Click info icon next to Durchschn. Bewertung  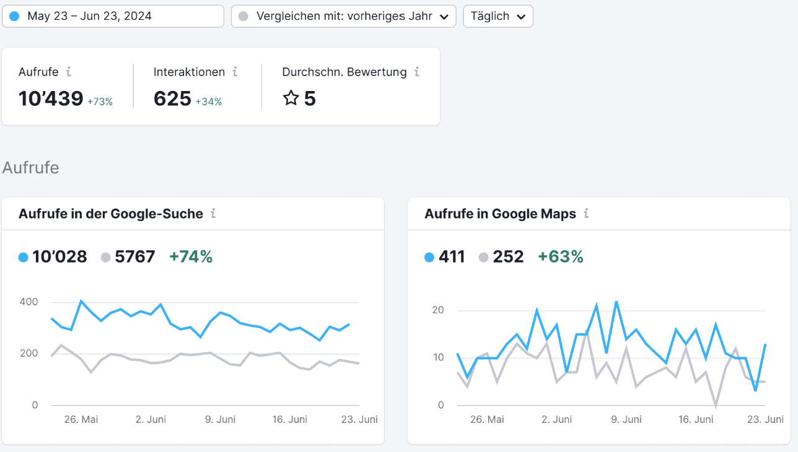[417, 72]
